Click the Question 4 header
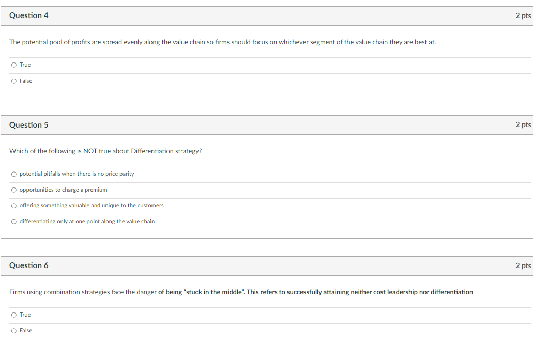The height and width of the screenshot is (344, 533). (x=28, y=15)
